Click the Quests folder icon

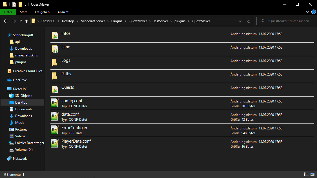[x=54, y=89]
